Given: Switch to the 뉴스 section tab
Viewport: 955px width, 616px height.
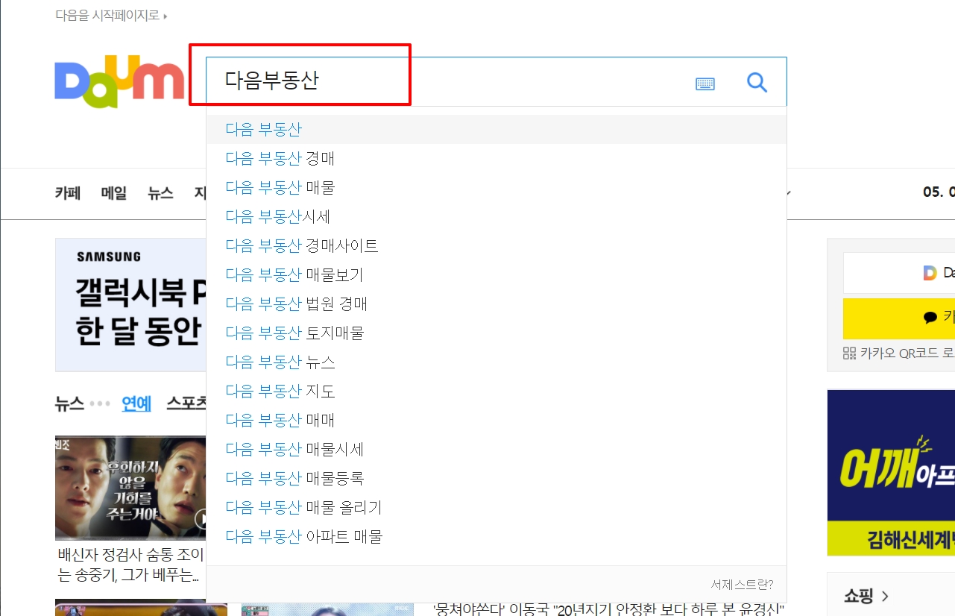Looking at the screenshot, I should [69, 403].
